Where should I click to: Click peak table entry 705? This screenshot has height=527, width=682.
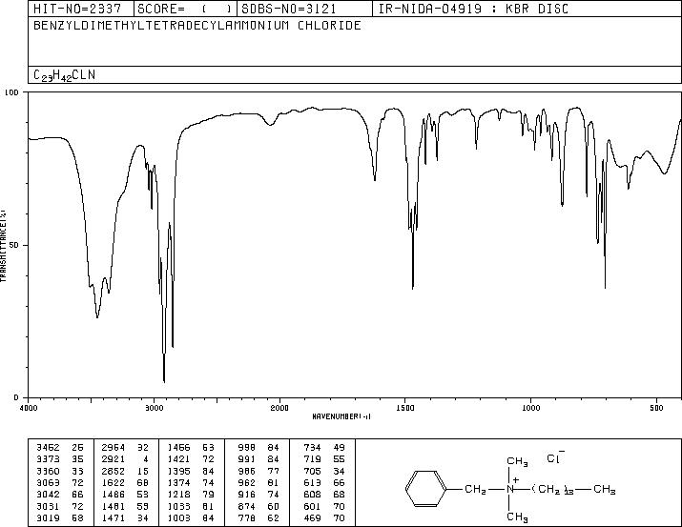coord(312,471)
